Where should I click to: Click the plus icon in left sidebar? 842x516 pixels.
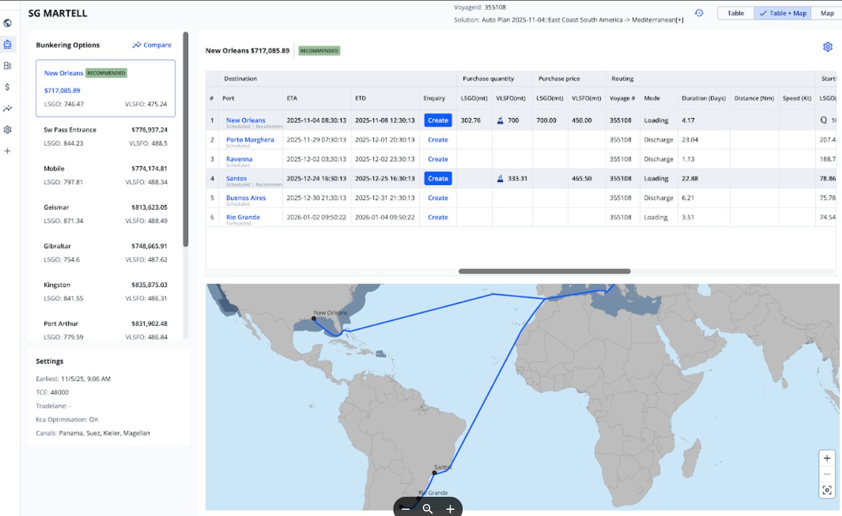coord(7,151)
